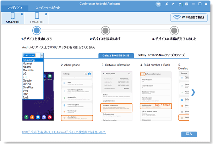This screenshot has width=213, height=144.
Task: Go to home via house icon
Action: pos(173,4)
